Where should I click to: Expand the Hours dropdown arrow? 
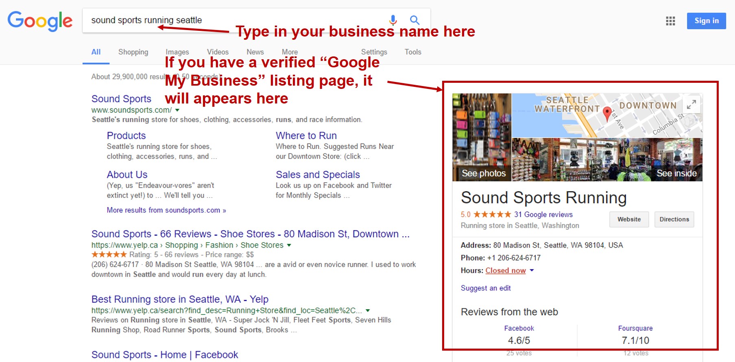pos(532,270)
